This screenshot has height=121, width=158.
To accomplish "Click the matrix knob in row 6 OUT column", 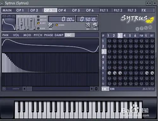I will (152, 68).
